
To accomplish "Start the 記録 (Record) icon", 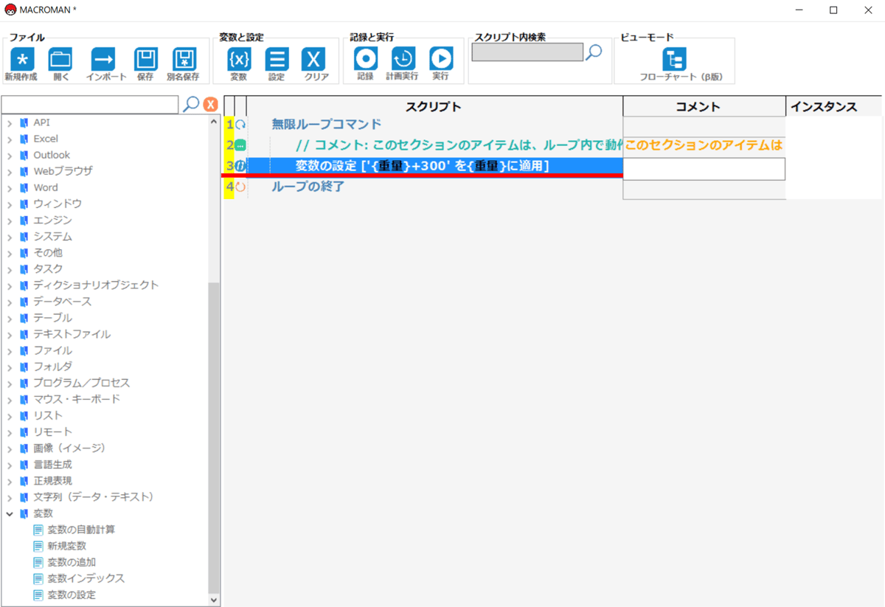I will 366,58.
